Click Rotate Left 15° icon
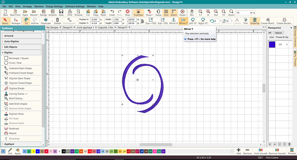This screenshot has height=160, width=297. [x=193, y=21]
